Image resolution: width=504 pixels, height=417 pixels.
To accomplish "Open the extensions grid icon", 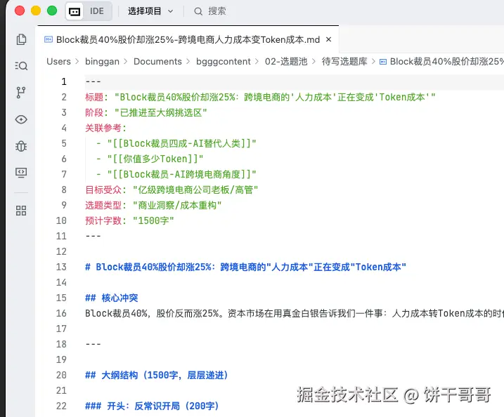I will click(x=21, y=211).
